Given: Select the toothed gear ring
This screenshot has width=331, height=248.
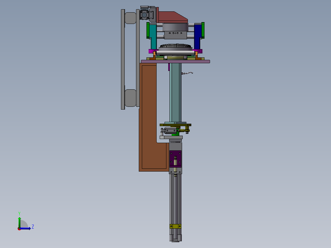Looking at the screenshot, I should (x=175, y=46).
